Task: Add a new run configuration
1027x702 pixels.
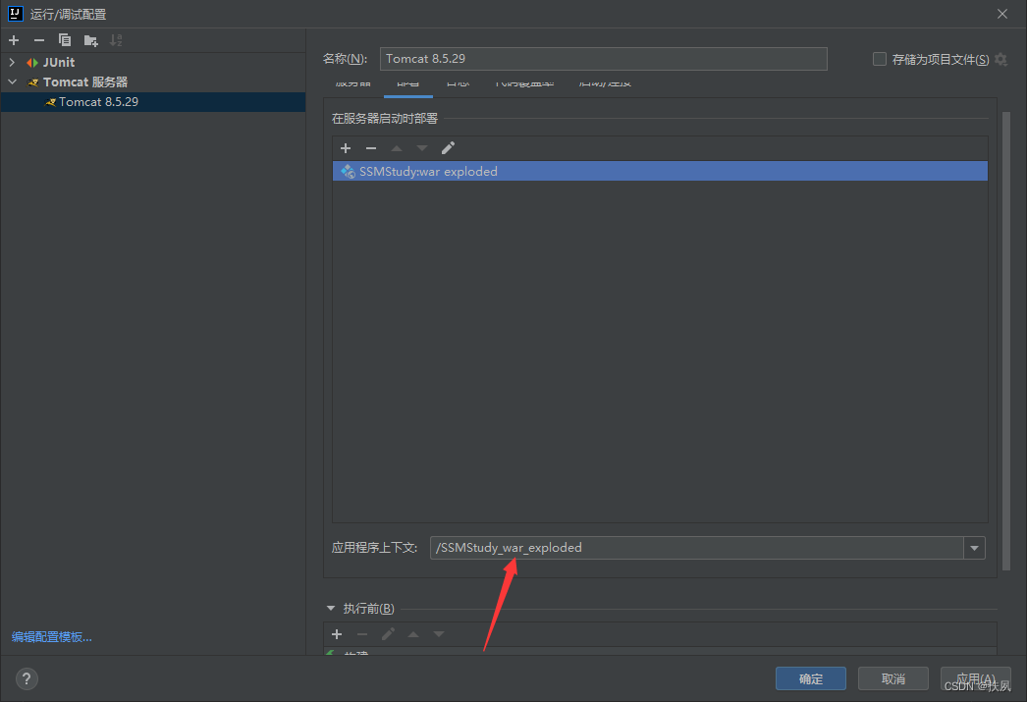Action: (14, 40)
